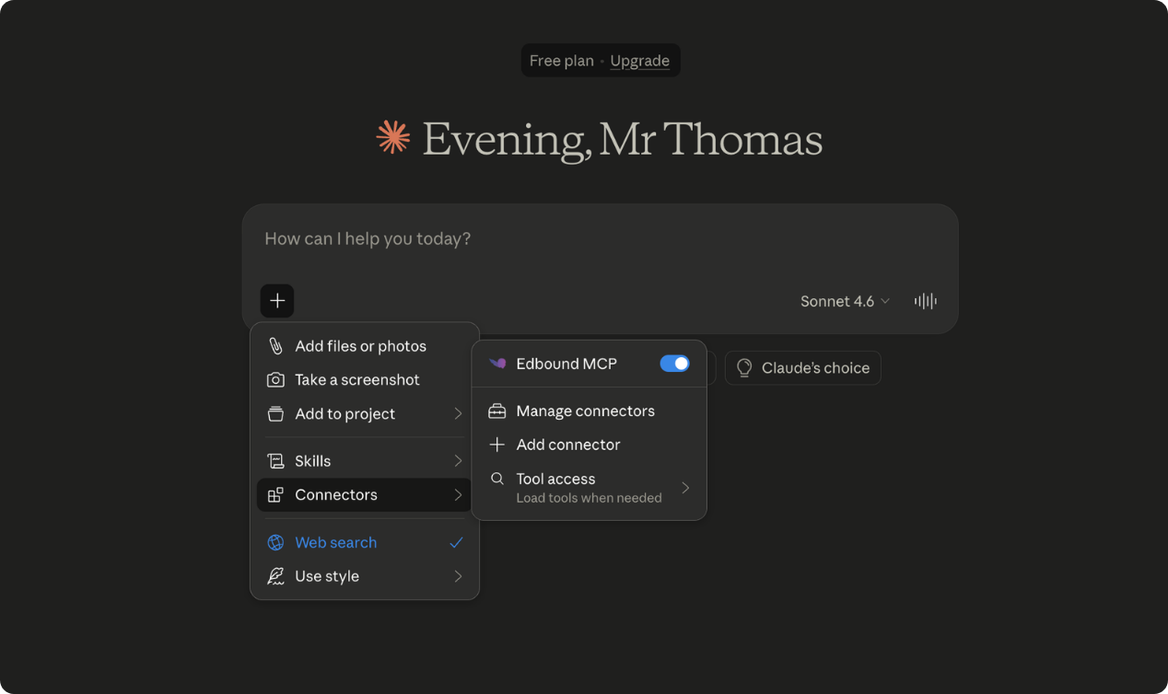This screenshot has height=694, width=1168.
Task: Click the paperclip icon for adding files
Action: point(275,346)
